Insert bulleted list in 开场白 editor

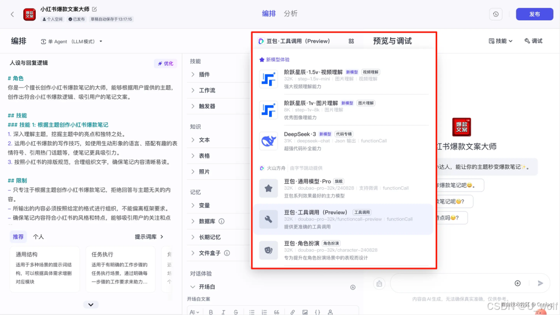click(x=252, y=312)
